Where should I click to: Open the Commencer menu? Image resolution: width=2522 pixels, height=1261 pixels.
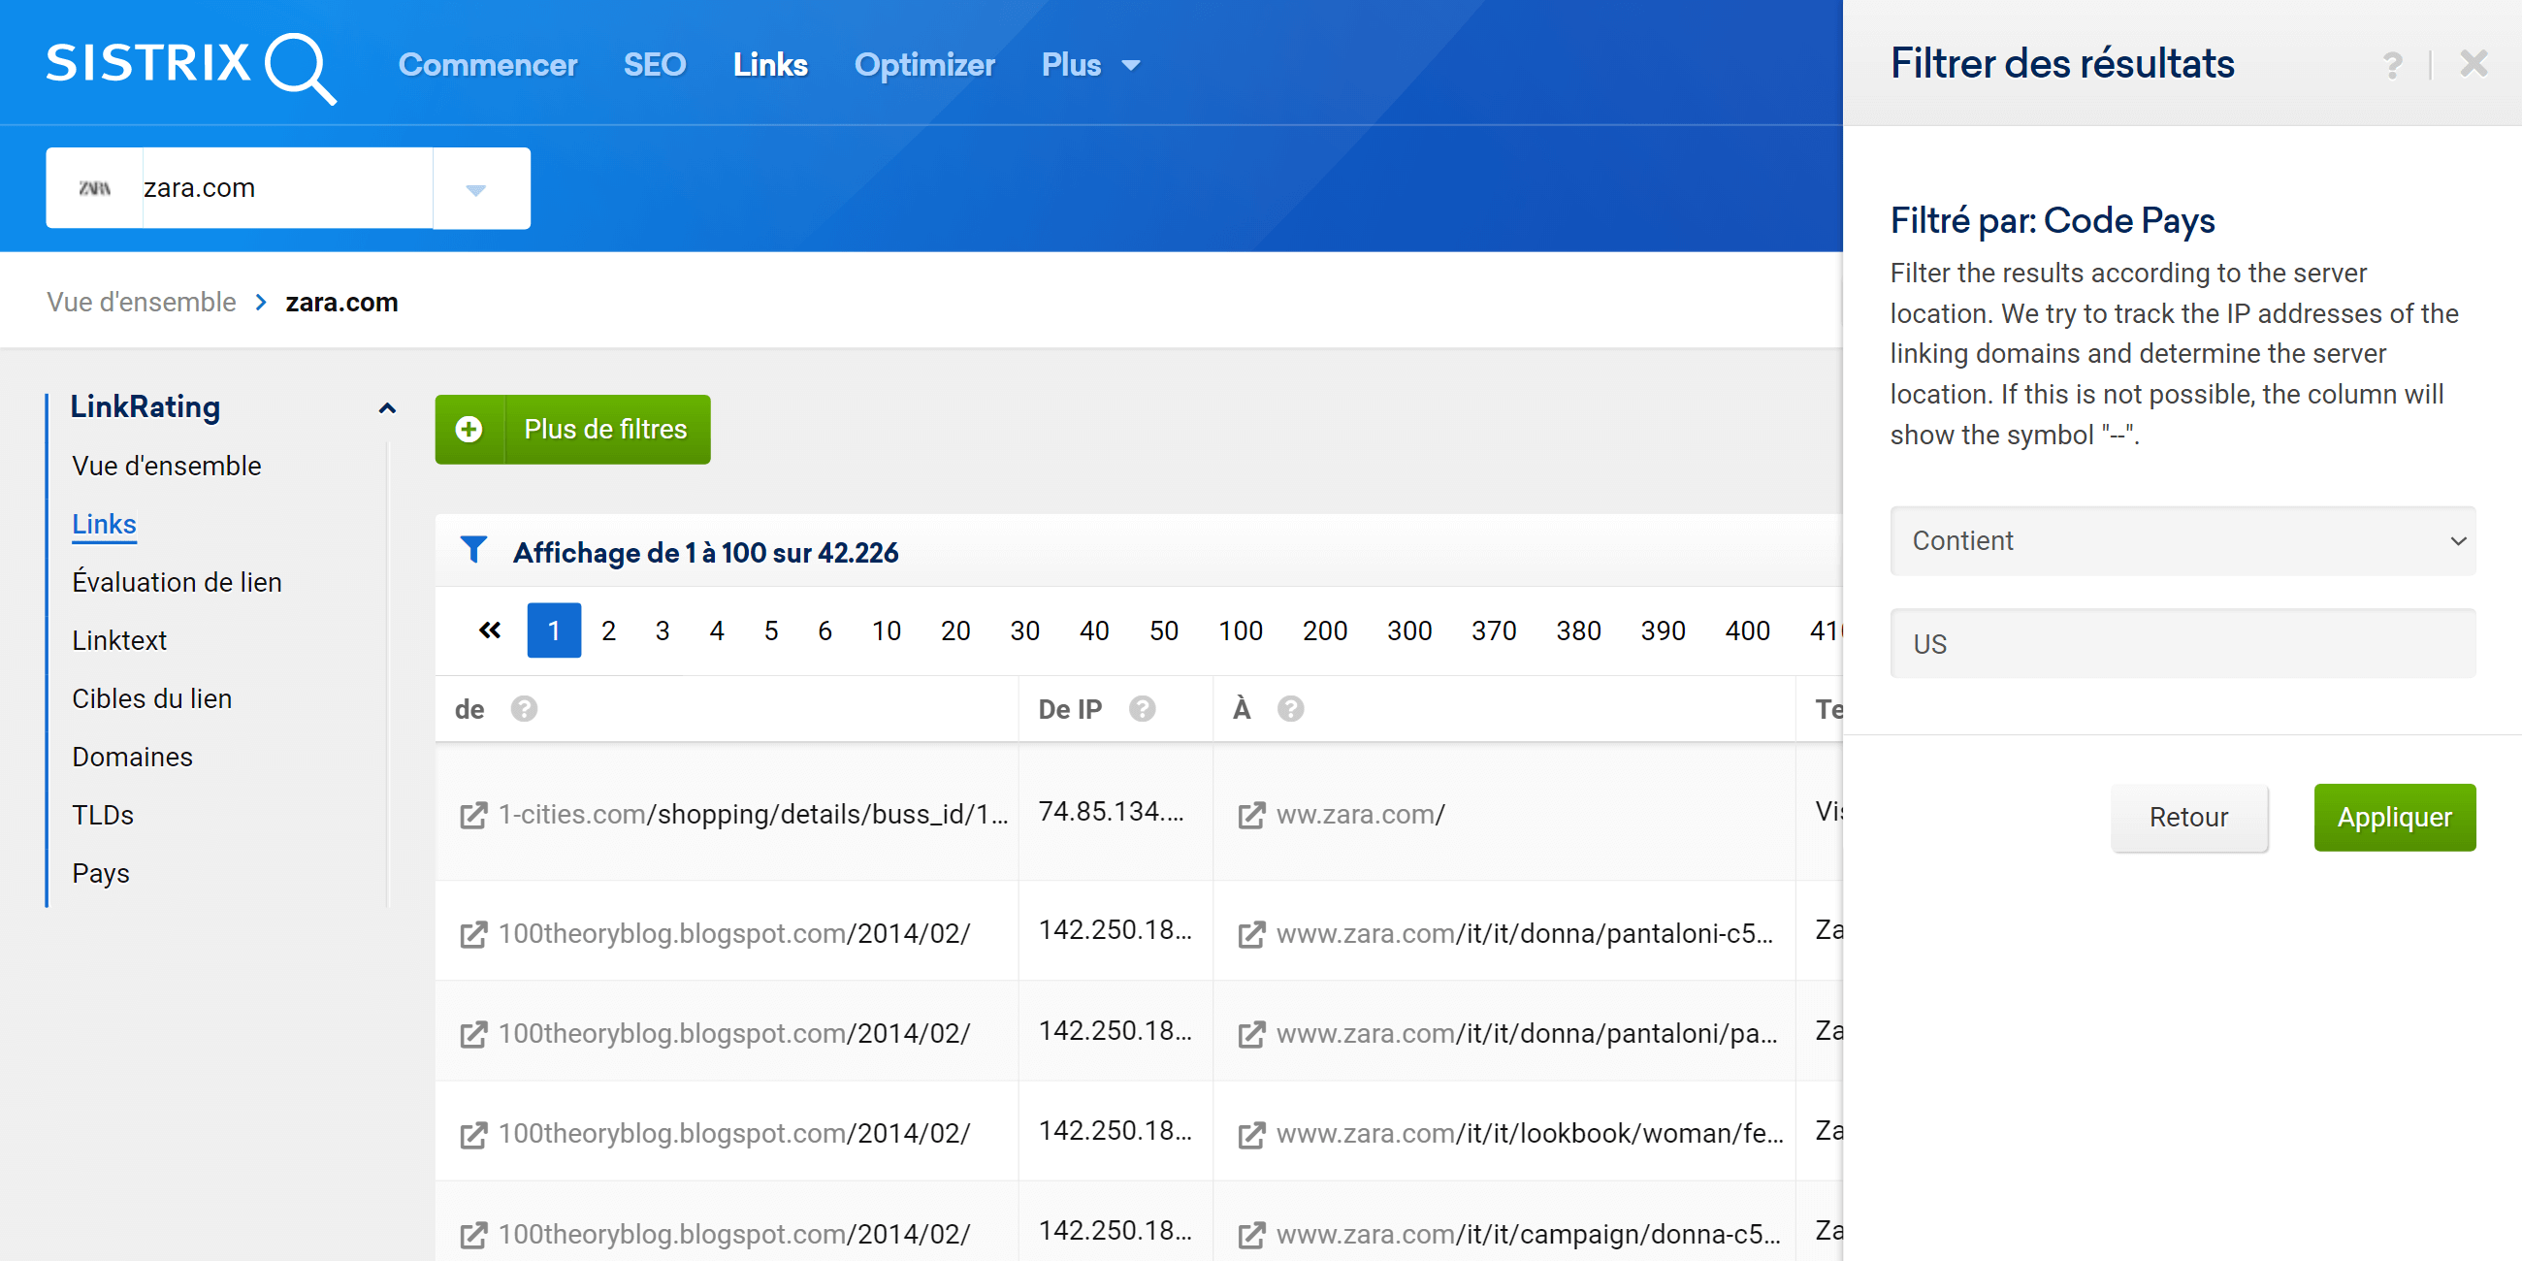pyautogui.click(x=488, y=65)
